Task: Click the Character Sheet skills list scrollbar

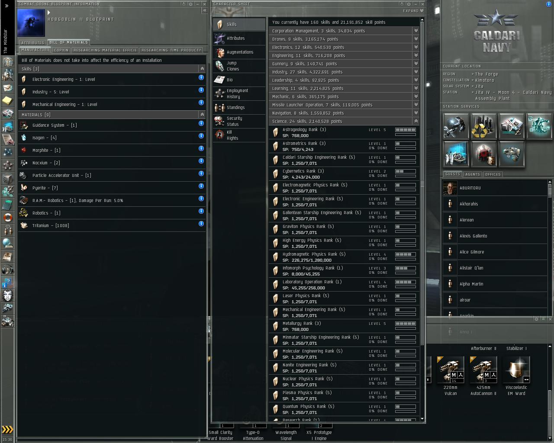Action: tap(422, 183)
